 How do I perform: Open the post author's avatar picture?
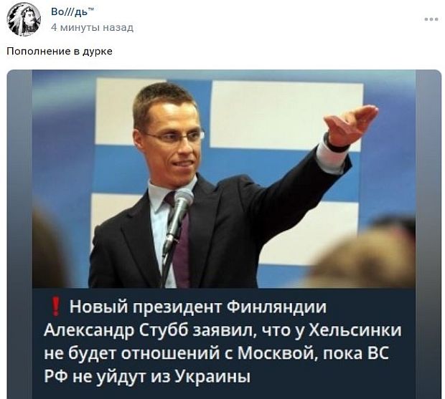(x=24, y=19)
